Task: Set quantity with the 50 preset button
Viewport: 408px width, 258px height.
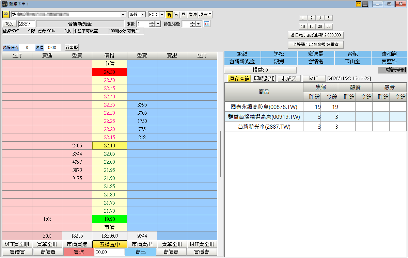Action: tap(328, 27)
